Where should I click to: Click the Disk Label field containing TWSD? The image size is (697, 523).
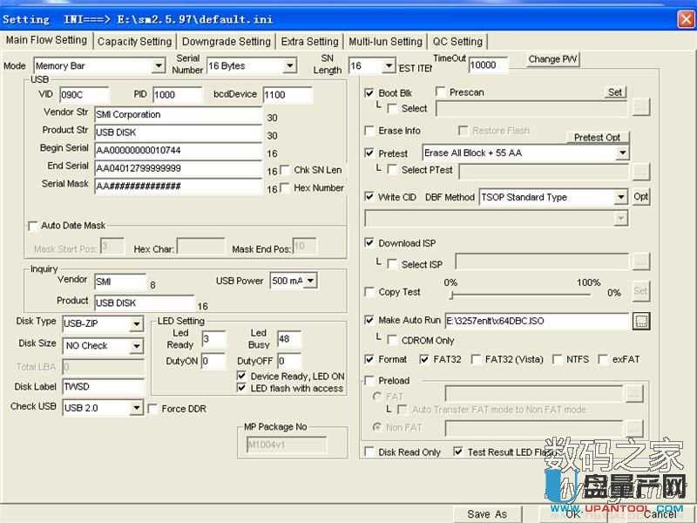[103, 385]
